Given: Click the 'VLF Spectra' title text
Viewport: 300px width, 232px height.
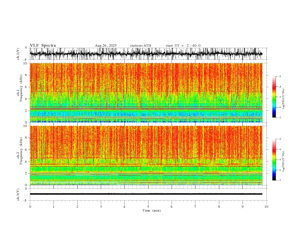Looking at the screenshot, I should [43, 45].
